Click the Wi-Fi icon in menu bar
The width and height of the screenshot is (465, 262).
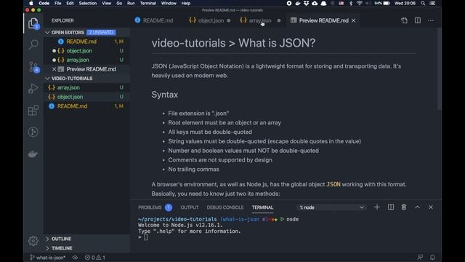tap(360, 3)
